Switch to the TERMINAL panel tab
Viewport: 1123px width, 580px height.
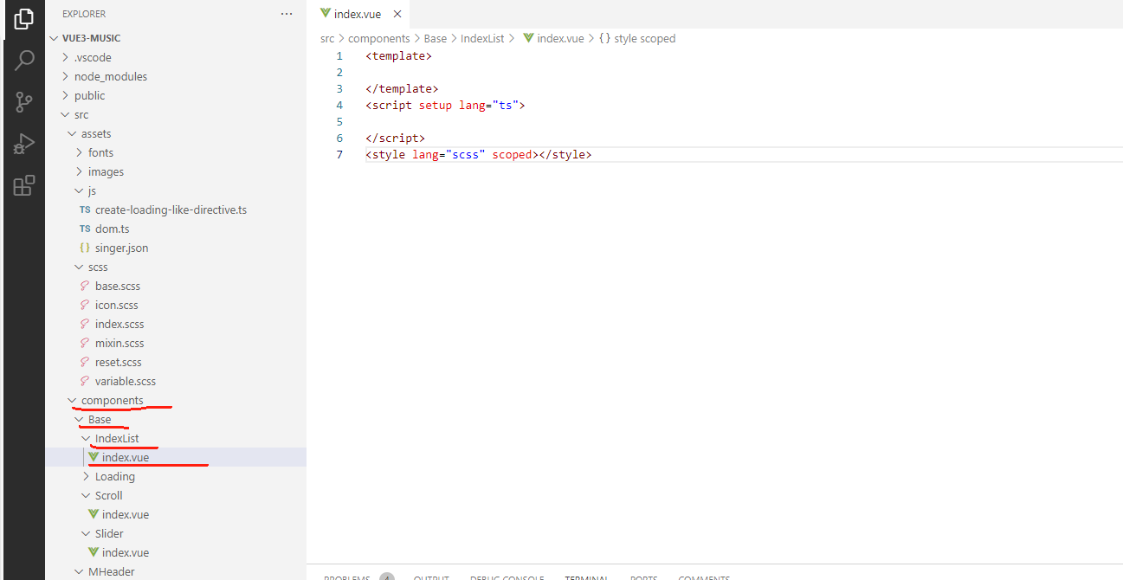(x=587, y=577)
